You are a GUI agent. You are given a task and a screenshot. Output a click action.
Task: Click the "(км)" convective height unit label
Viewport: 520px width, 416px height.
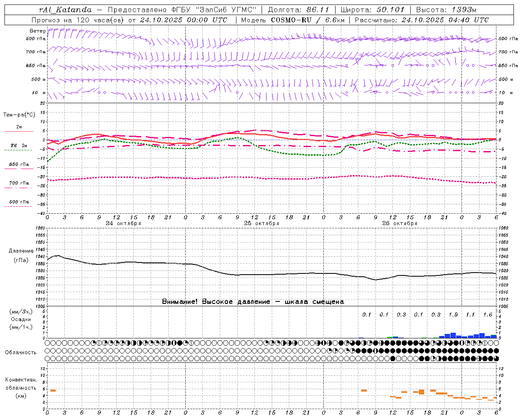pyautogui.click(x=21, y=396)
